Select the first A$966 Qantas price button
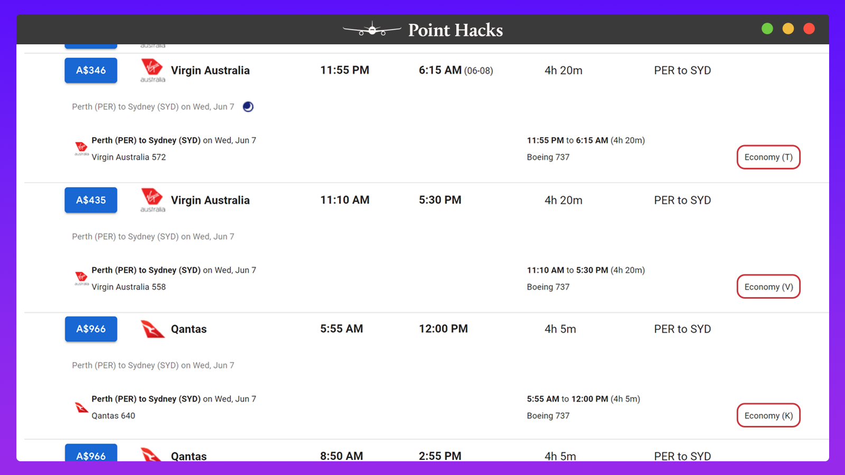845x475 pixels. pos(91,329)
